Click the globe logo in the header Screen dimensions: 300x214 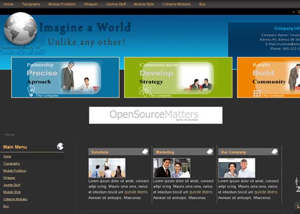(21, 28)
